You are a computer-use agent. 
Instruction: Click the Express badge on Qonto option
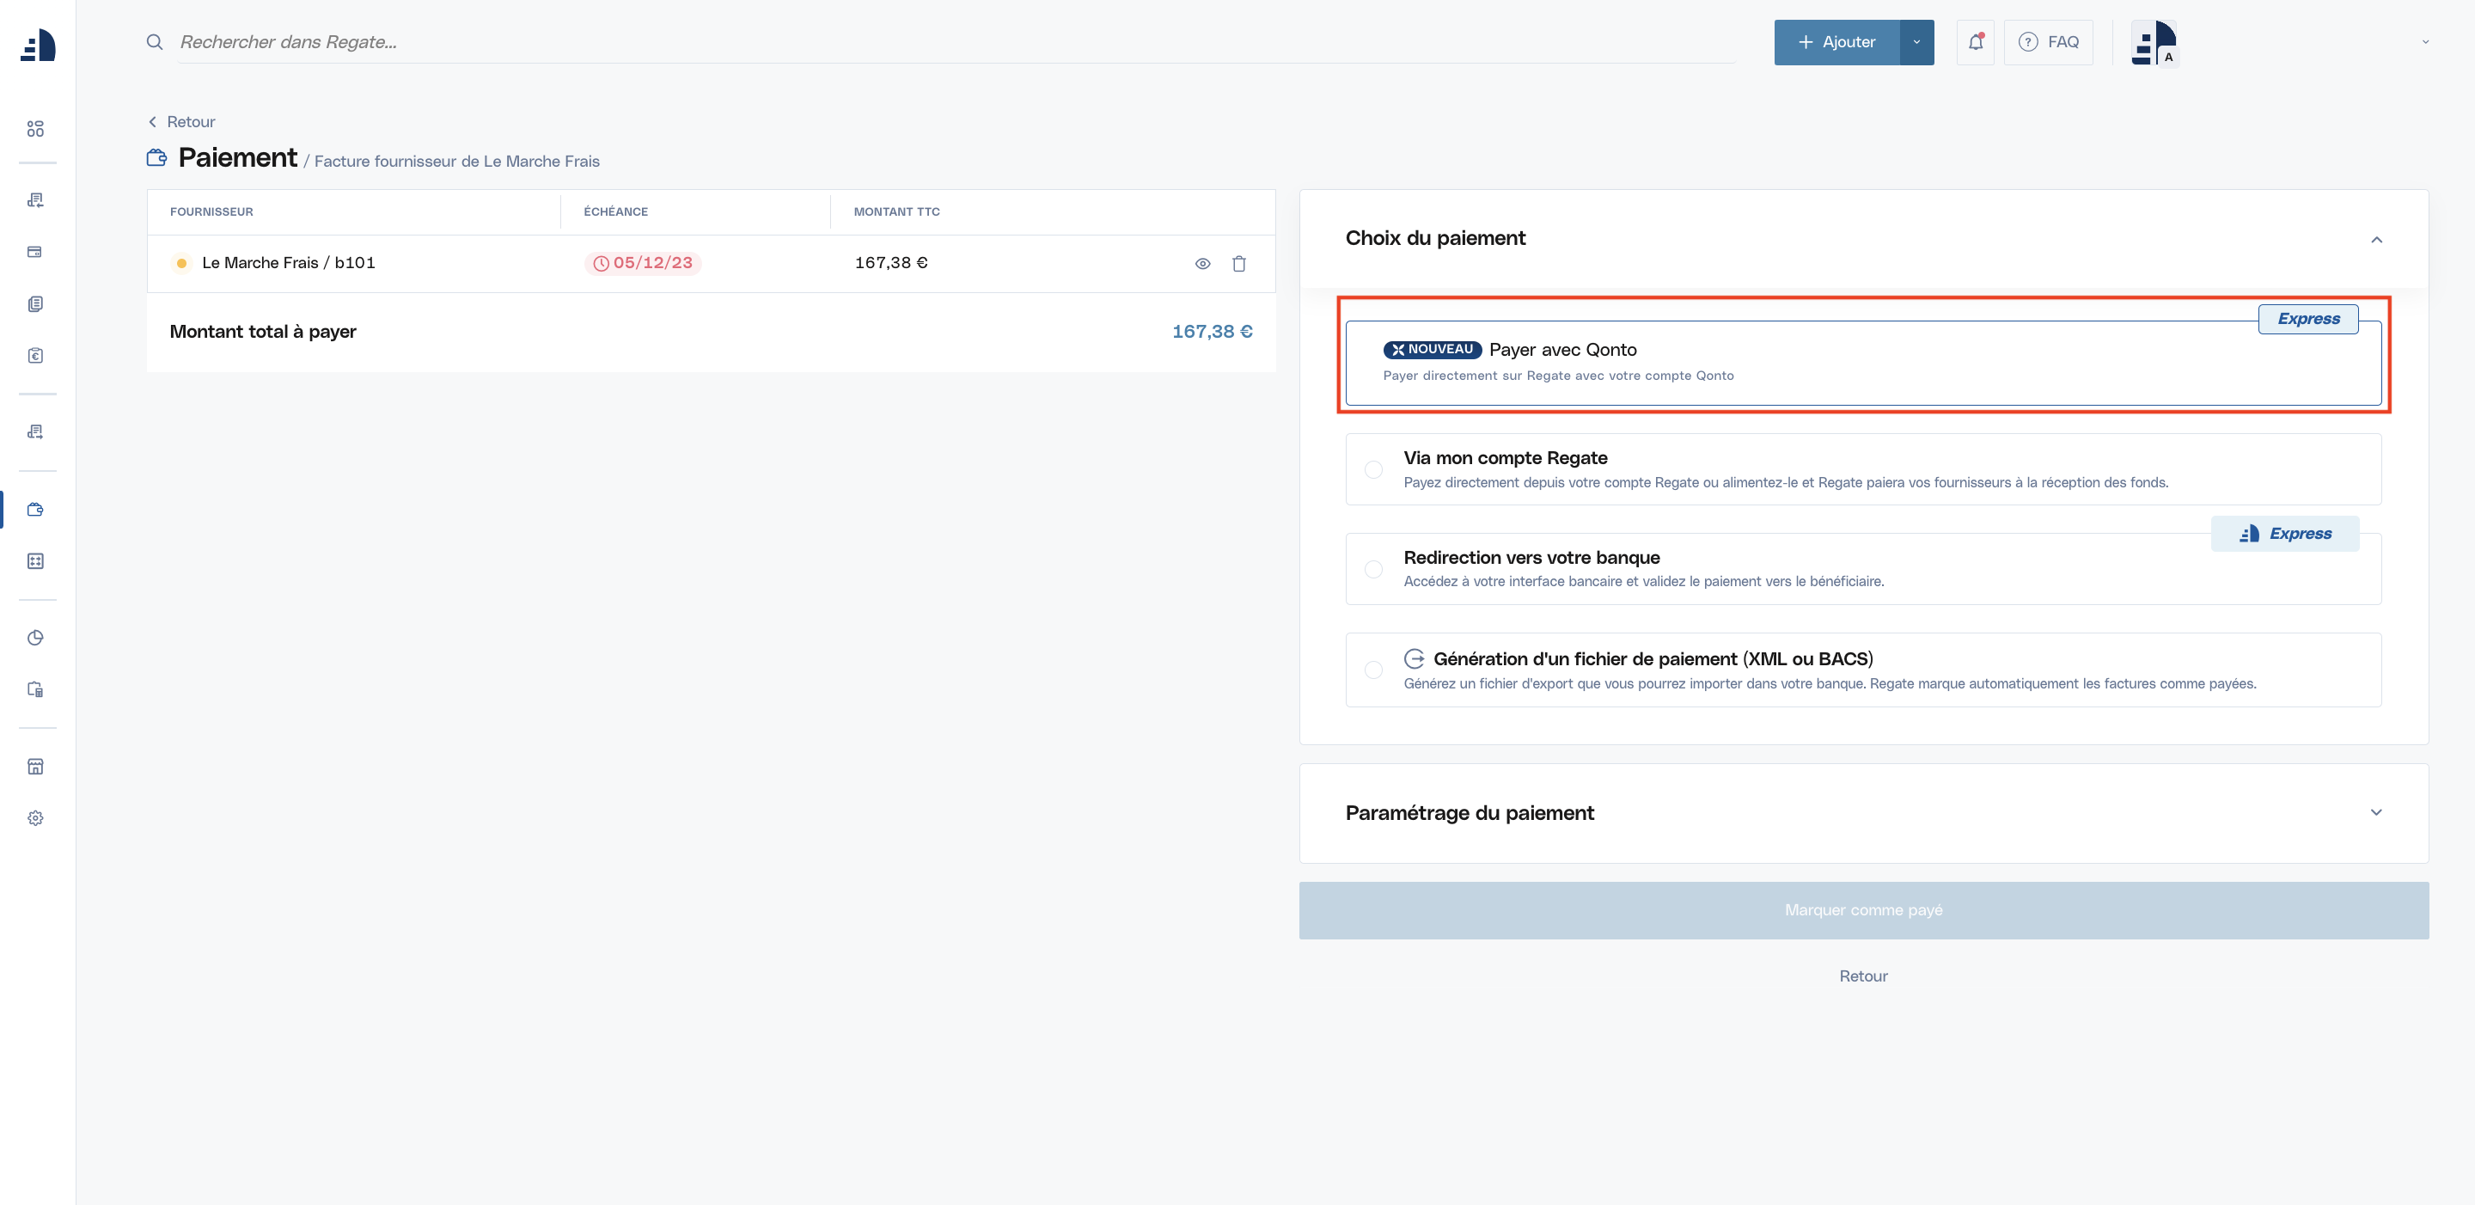pos(2307,318)
